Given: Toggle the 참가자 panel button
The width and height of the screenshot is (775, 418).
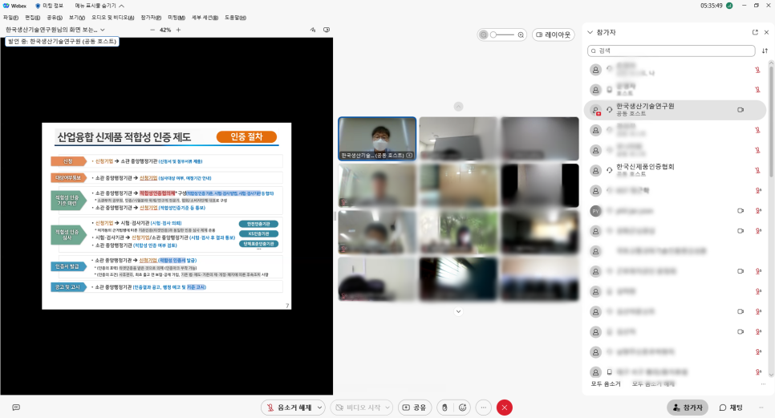Looking at the screenshot, I should [688, 407].
